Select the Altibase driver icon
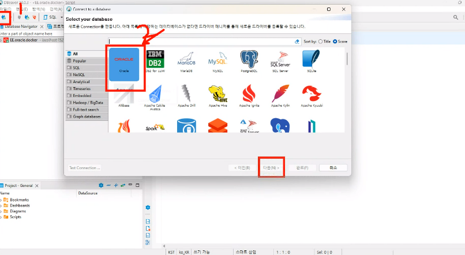Image resolution: width=465 pixels, height=255 pixels. [x=124, y=96]
